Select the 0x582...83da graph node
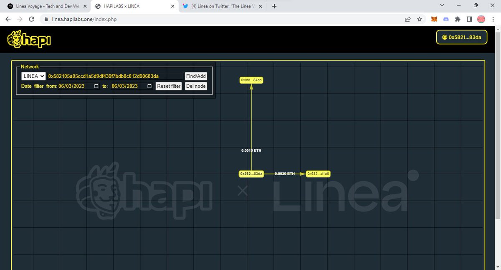 click(251, 173)
